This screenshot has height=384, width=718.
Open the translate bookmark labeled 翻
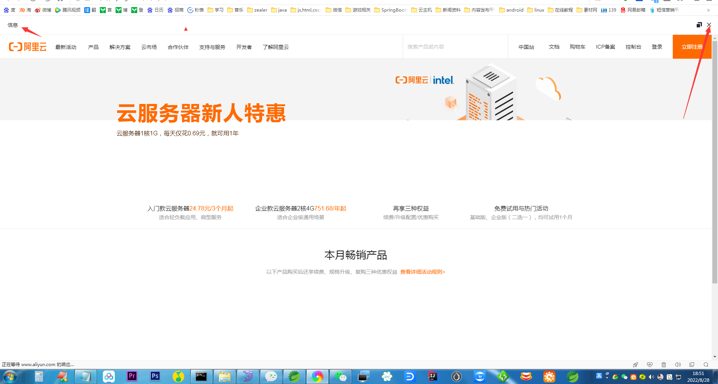coord(90,10)
